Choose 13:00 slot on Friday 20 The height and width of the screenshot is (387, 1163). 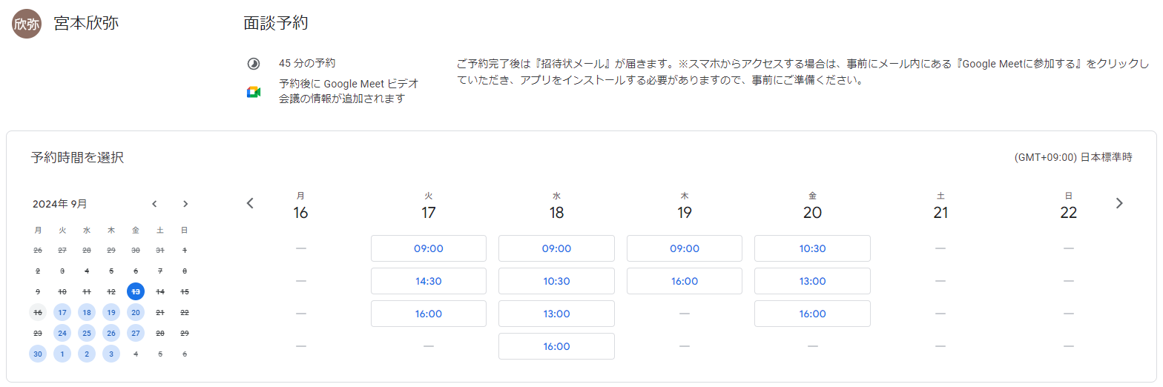812,281
